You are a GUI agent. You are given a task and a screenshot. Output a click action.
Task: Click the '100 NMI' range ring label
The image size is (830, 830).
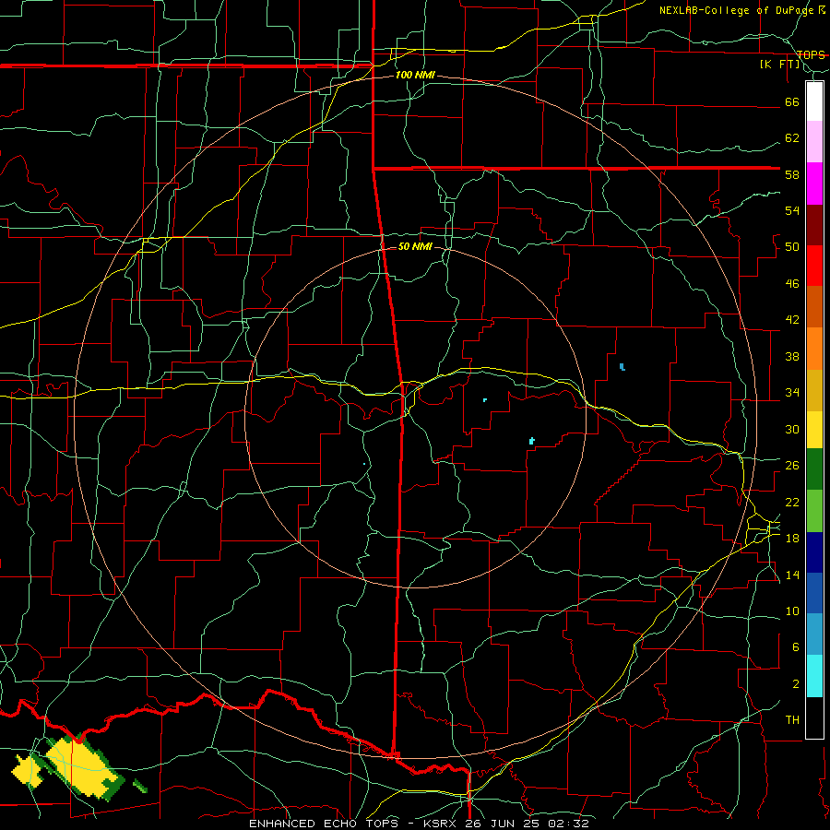[415, 76]
